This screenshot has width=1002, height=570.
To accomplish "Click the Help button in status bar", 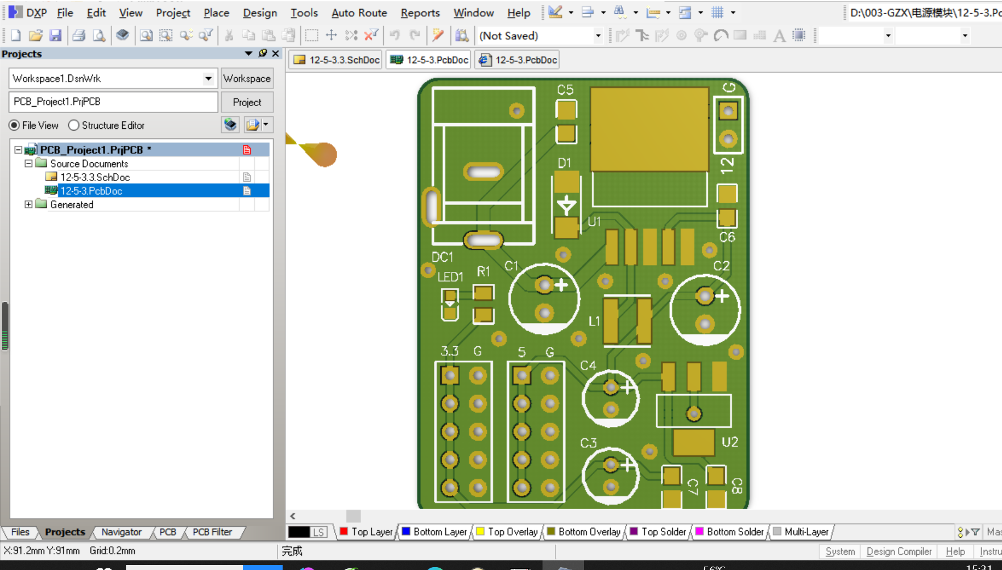I will 955,551.
